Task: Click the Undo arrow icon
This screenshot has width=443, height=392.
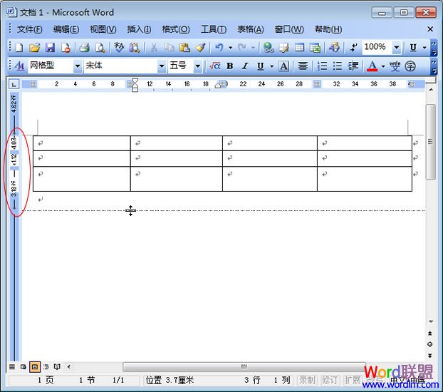Action: (219, 48)
